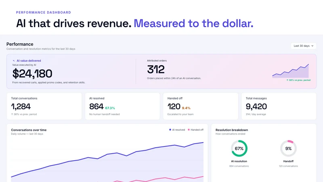Toggle the AI resolved legend swatch

click(x=170, y=130)
